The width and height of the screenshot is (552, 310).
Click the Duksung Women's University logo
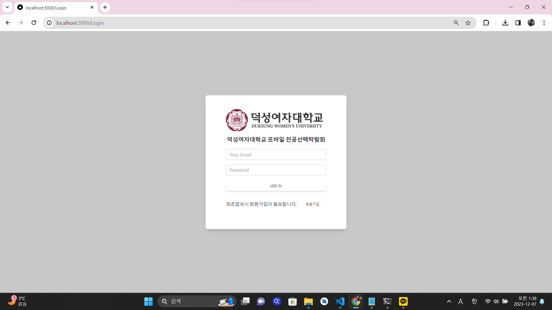274,120
